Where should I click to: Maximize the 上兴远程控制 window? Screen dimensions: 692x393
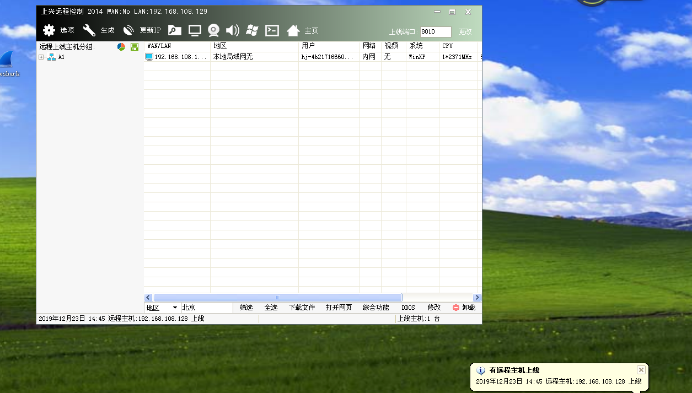click(x=452, y=12)
